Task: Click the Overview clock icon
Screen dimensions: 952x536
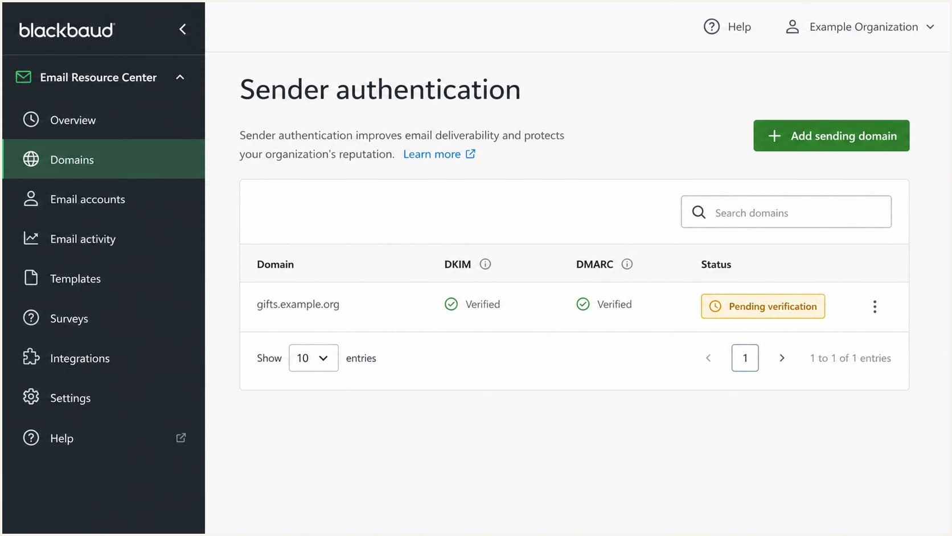Action: click(x=31, y=119)
